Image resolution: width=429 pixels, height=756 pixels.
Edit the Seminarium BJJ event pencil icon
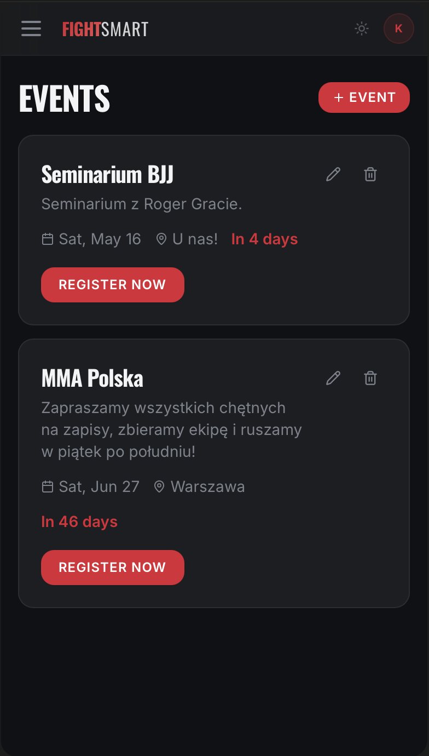pyautogui.click(x=333, y=175)
